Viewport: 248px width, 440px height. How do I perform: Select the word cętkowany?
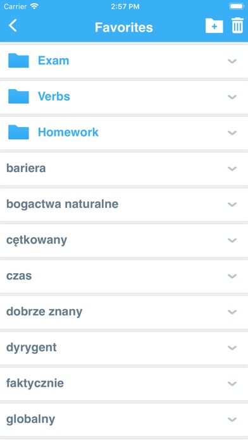pyautogui.click(x=37, y=240)
